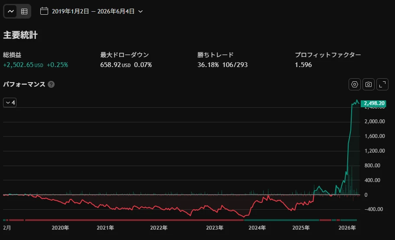Select the 400.00 price scale label
The height and width of the screenshot is (240, 395).
coord(372,180)
